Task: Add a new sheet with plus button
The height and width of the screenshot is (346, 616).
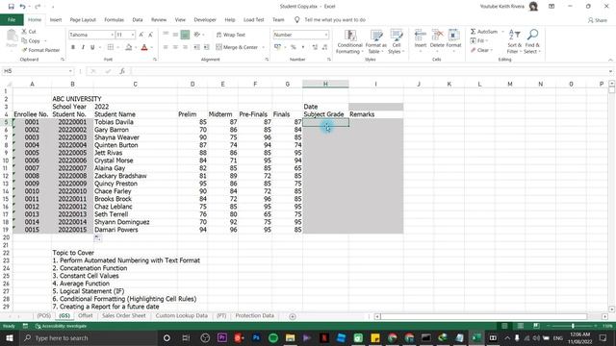Action: (x=293, y=316)
